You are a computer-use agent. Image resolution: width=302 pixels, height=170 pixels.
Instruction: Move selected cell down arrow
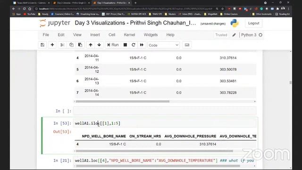pos(99,45)
